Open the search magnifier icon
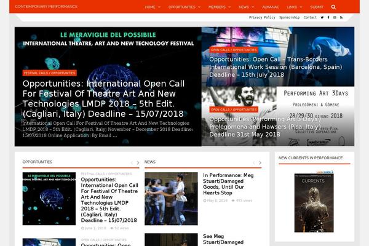This screenshot has height=246, width=369. [333, 7]
